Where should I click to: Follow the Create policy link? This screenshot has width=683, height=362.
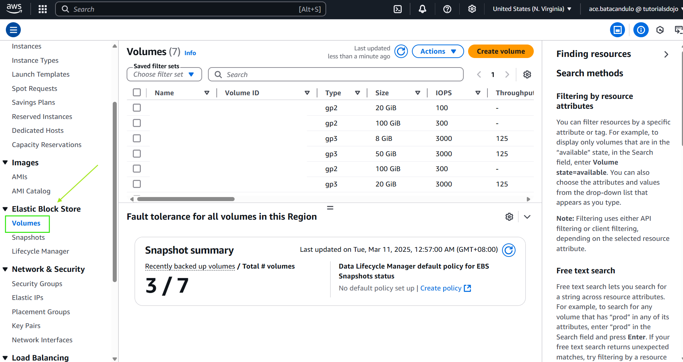coord(445,288)
